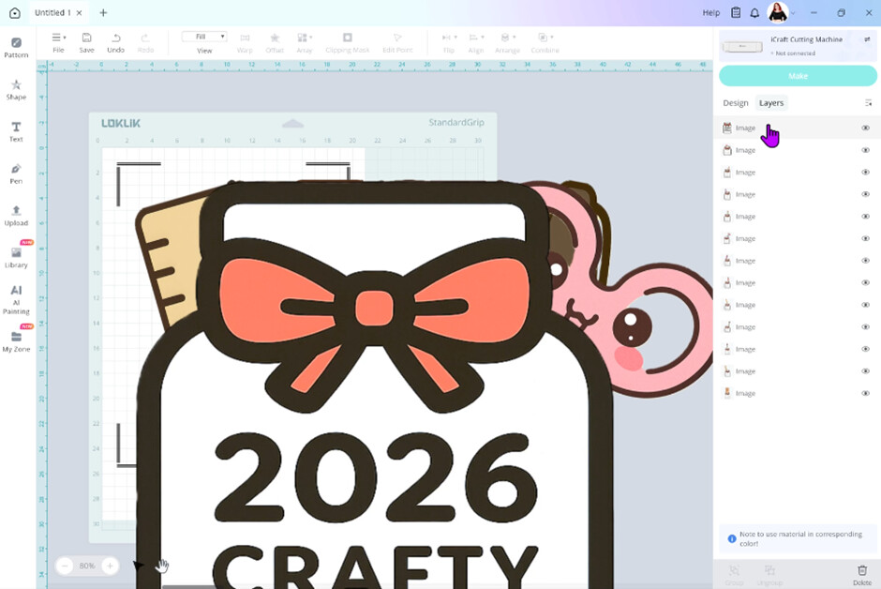The width and height of the screenshot is (881, 589).
Task: Toggle visibility of the last Image layer
Action: 865,393
